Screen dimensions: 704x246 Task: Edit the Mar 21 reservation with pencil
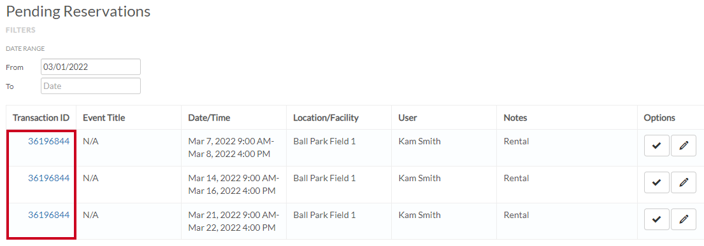(684, 219)
